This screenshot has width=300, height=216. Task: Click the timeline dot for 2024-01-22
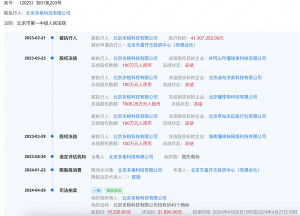point(52,170)
